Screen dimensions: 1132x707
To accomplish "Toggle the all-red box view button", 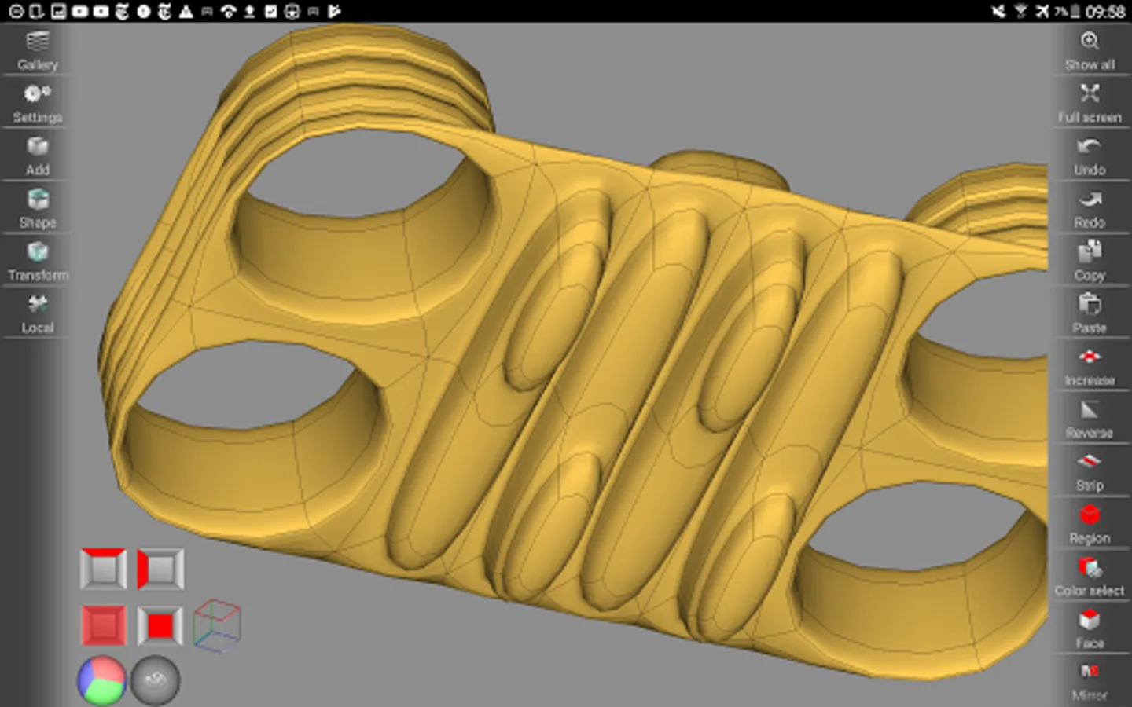I will click(103, 625).
